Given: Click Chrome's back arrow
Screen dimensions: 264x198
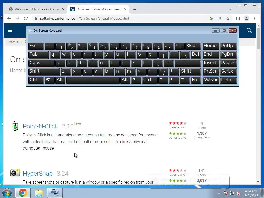Looking at the screenshot, I should click(9, 18).
